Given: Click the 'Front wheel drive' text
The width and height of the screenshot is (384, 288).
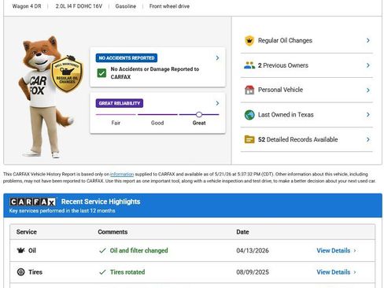Looking at the screenshot, I should (x=169, y=6).
